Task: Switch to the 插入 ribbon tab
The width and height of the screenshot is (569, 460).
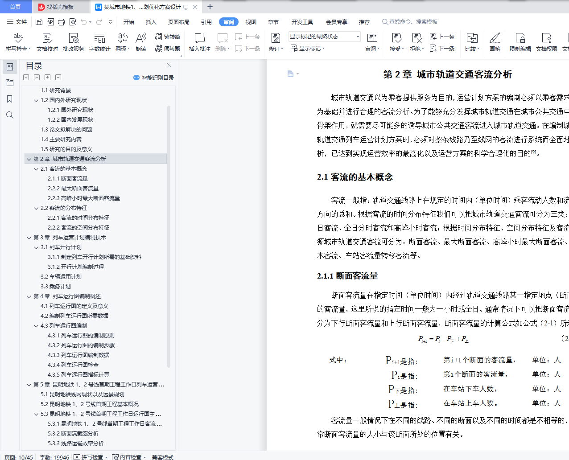Action: [151, 22]
